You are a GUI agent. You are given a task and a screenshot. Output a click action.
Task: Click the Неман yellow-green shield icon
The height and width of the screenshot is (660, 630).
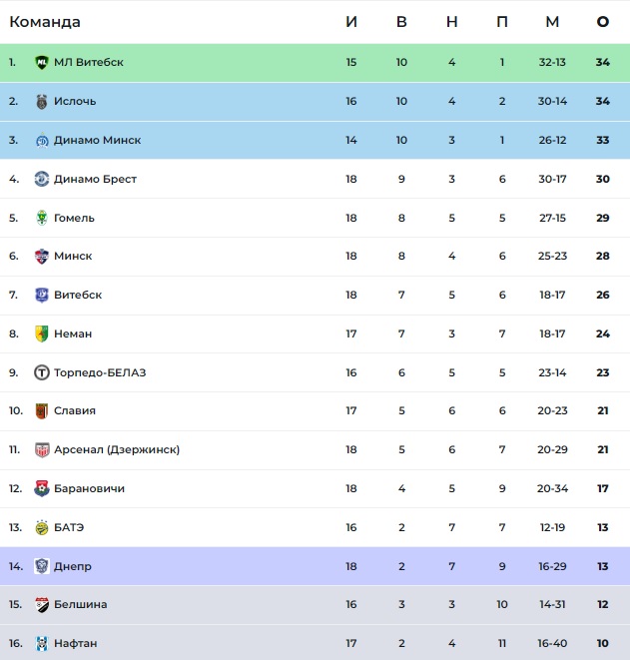42,333
